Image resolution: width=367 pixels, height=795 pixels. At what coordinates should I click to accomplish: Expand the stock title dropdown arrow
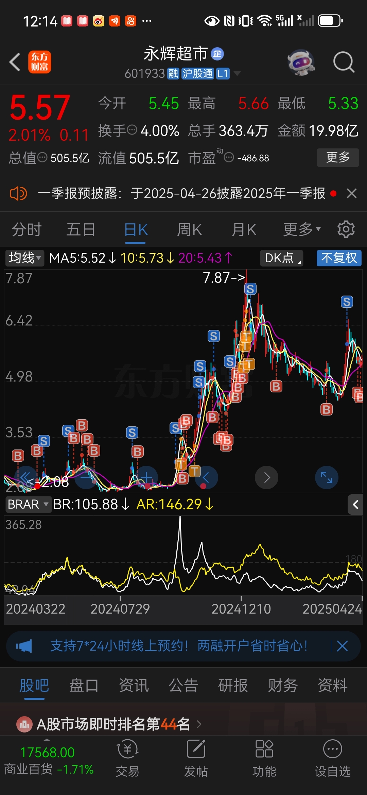tap(237, 73)
